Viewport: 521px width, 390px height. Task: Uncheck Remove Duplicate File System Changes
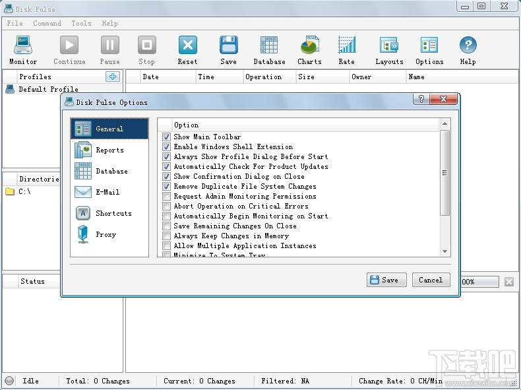click(x=166, y=186)
